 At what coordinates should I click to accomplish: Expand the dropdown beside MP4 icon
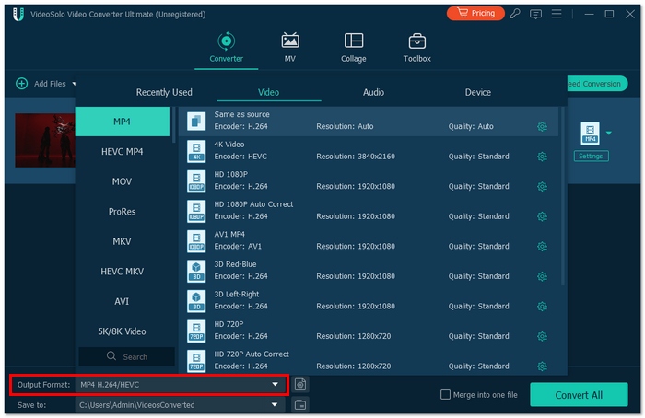pos(609,133)
